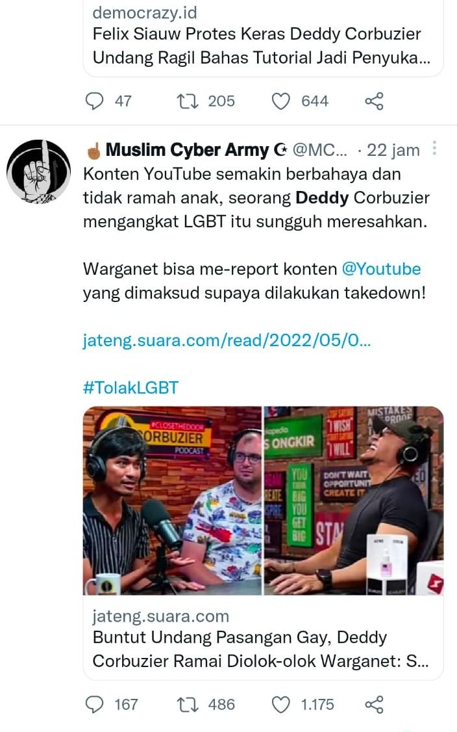Open the Muslim Cyber Army display name
Viewport: 457px width, 732px height.
pyautogui.click(x=187, y=150)
